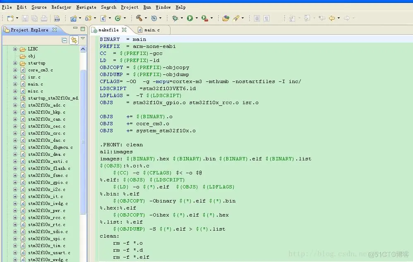
Task: Open the New wizard dropdown arrow
Action: pos(17,18)
